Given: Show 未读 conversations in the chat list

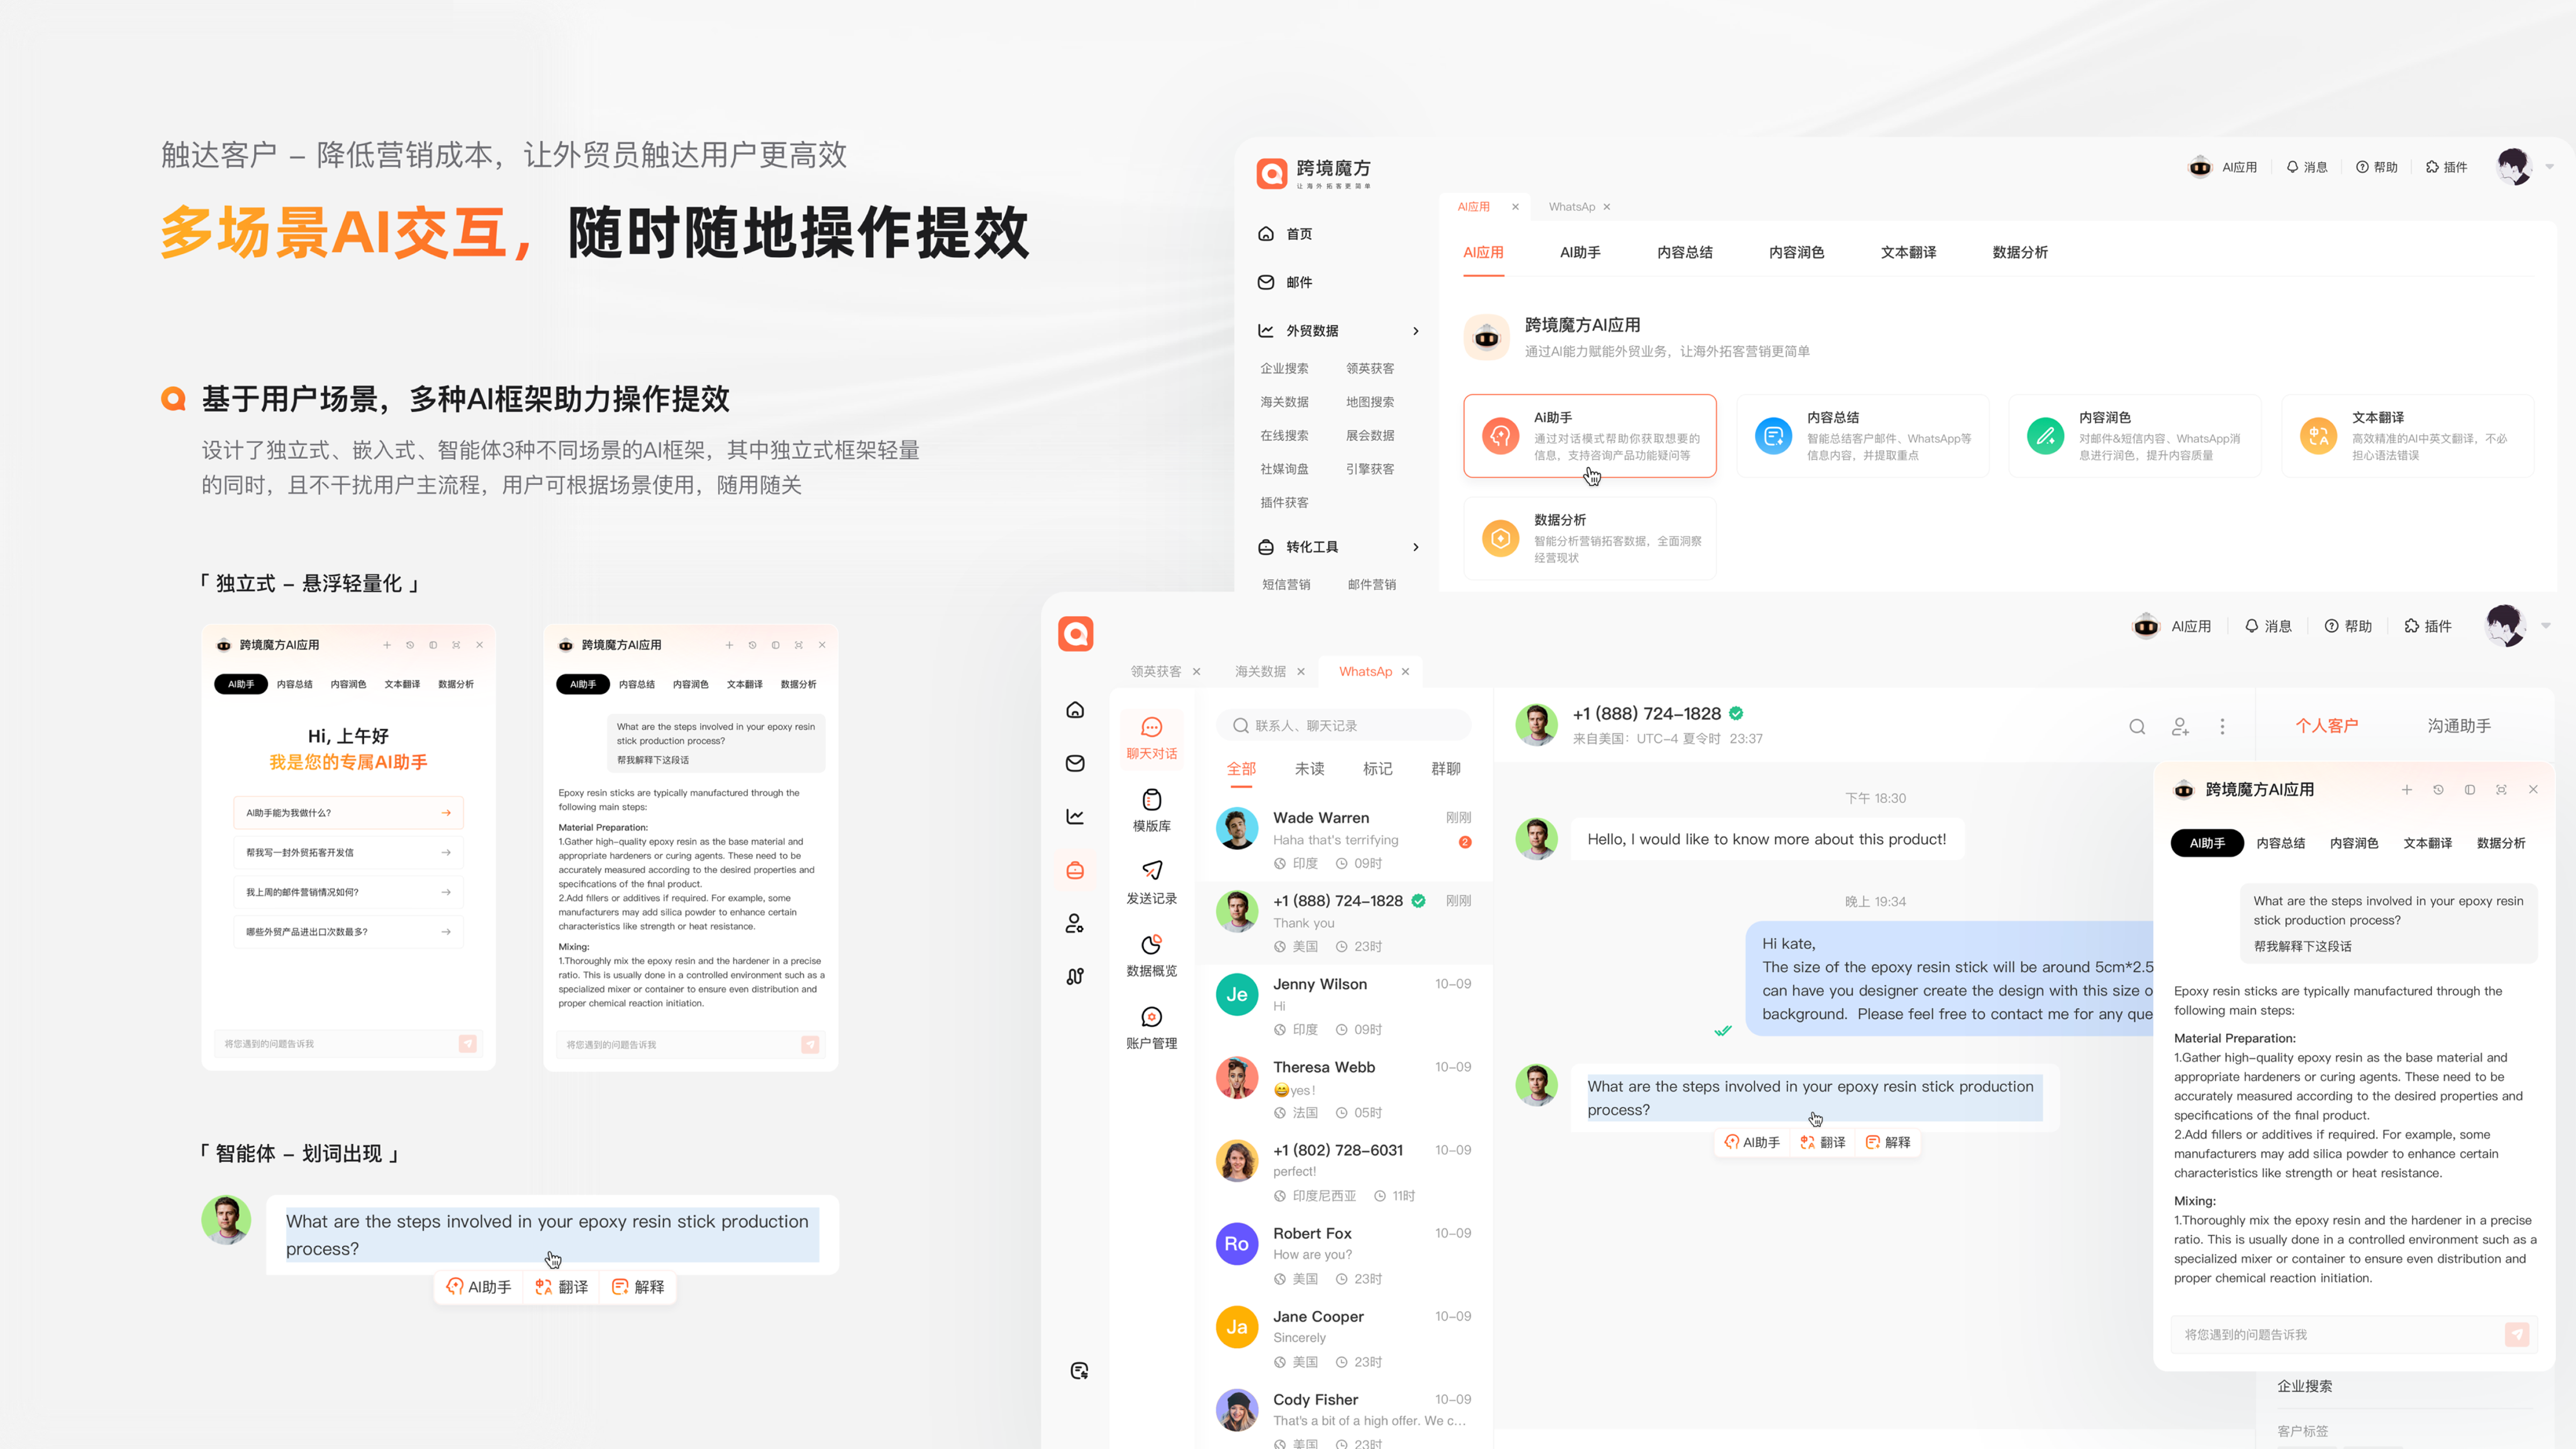Looking at the screenshot, I should (1309, 769).
